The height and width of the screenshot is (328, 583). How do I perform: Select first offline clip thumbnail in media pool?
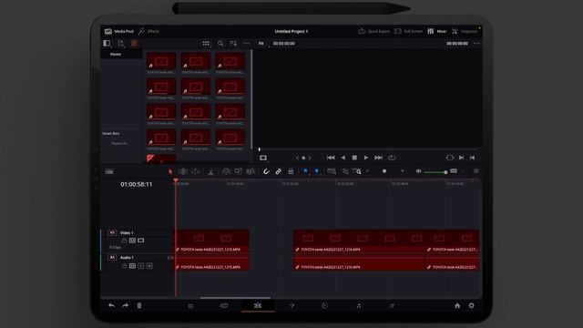[161, 61]
